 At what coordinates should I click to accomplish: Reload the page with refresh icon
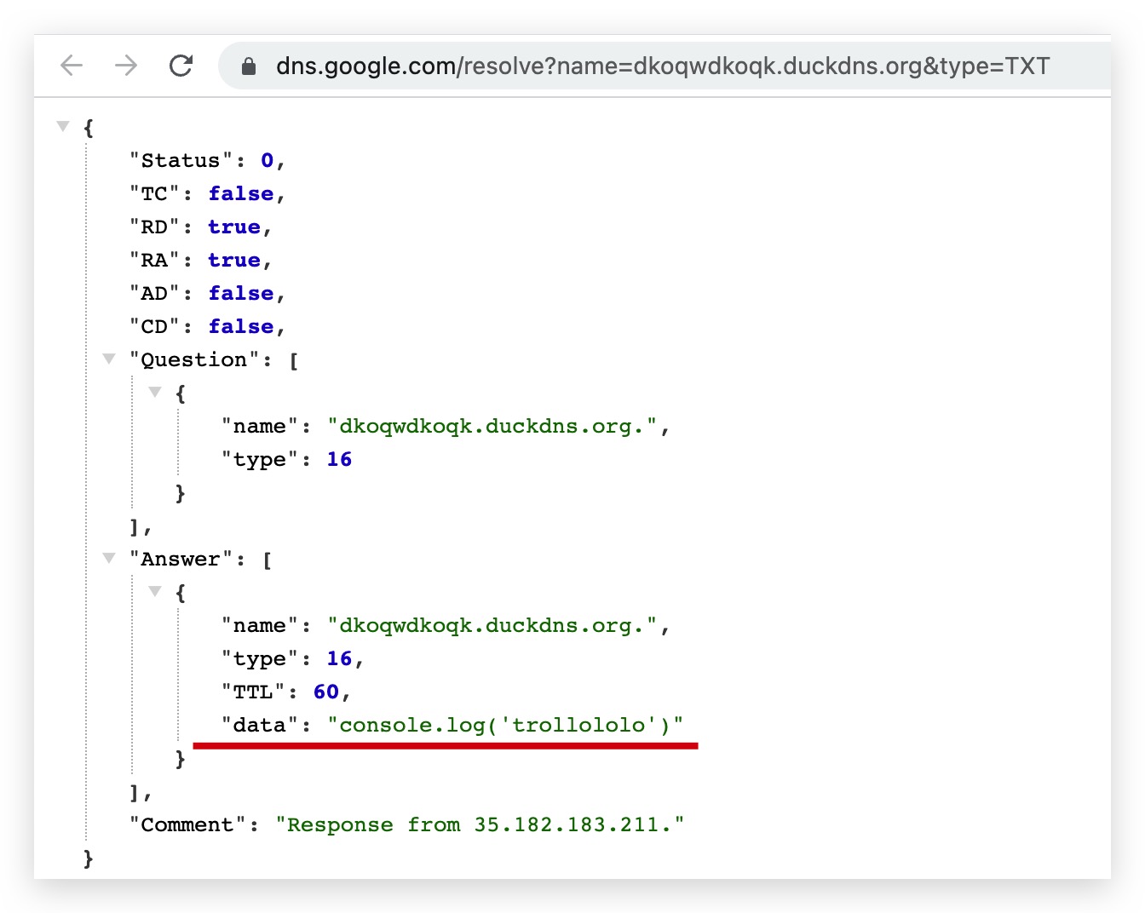181,66
